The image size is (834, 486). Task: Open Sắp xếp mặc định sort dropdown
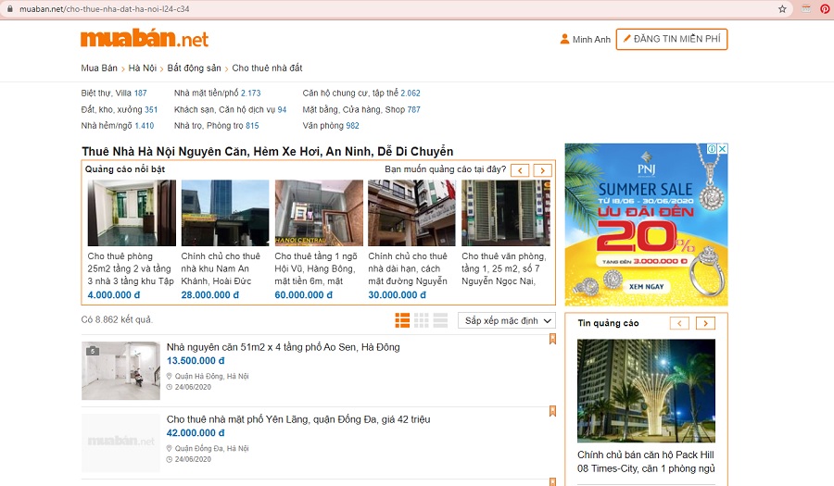tap(506, 321)
